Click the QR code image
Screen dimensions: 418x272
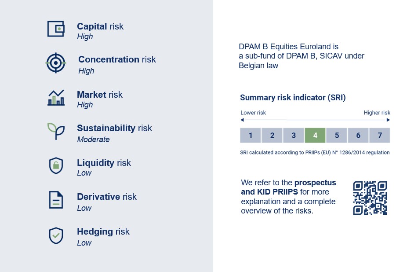[x=370, y=198]
